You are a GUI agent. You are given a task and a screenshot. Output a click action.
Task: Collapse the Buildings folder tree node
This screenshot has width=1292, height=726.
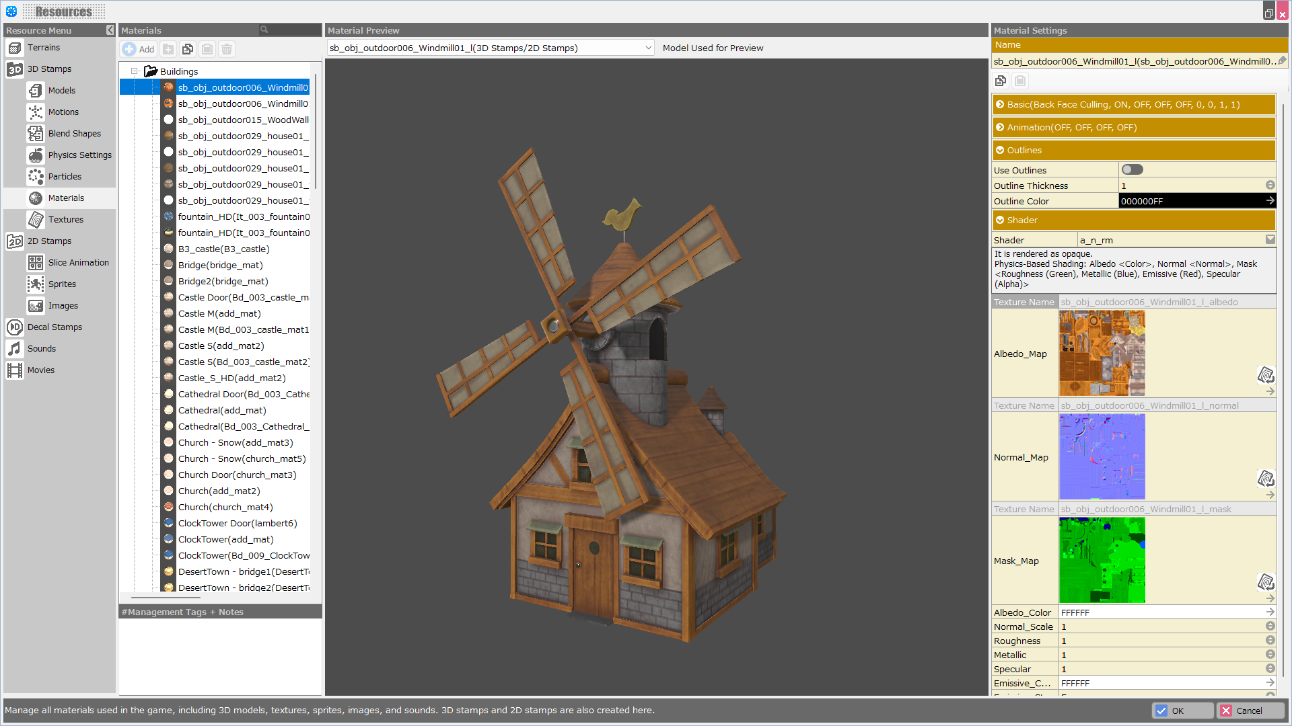point(135,71)
